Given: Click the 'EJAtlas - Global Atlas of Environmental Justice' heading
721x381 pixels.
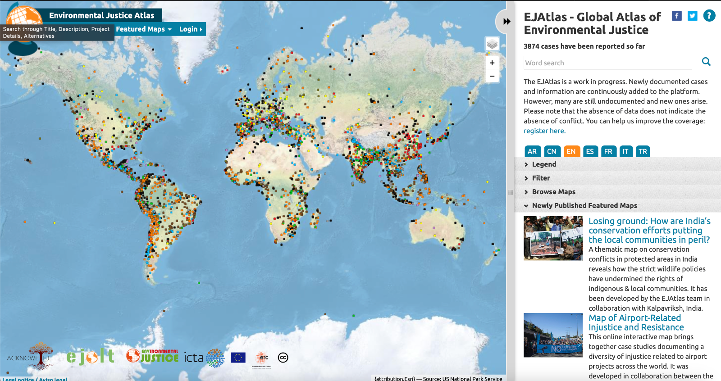Looking at the screenshot, I should tap(592, 23).
